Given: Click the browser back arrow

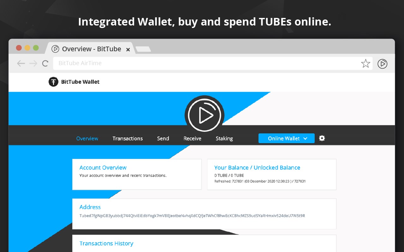Looking at the screenshot, I should tap(21, 63).
